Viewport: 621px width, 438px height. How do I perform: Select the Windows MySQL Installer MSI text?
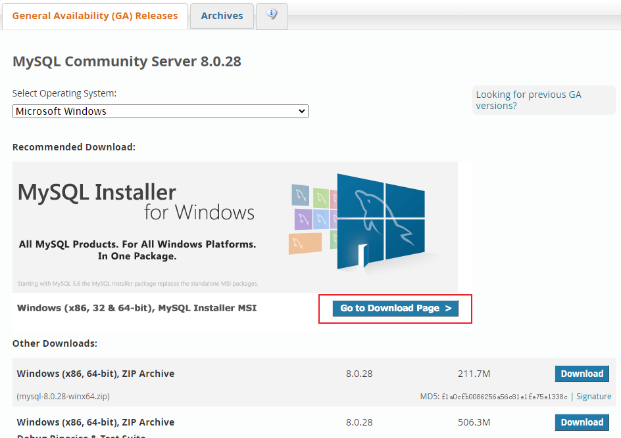137,308
